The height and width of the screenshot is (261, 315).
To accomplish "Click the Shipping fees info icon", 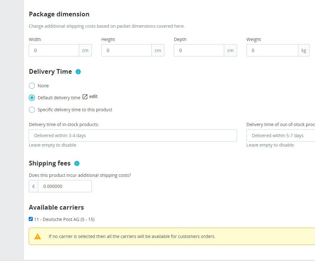I will (x=77, y=163).
